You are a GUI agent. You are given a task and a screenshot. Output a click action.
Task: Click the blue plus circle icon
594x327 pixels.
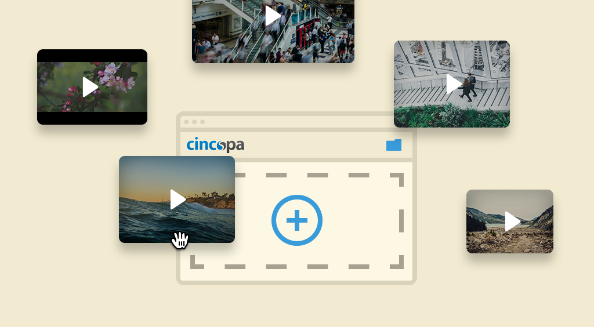click(297, 221)
